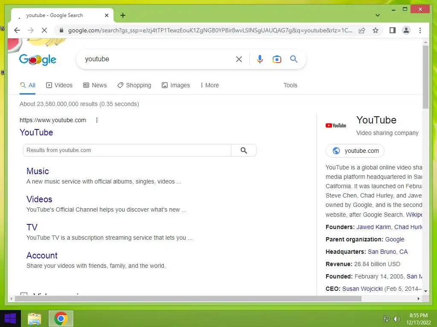Click the share this page icon in address bar

pos(362,30)
